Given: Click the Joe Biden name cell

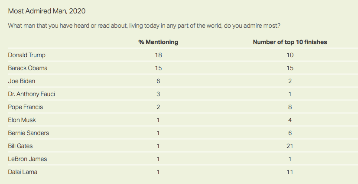Looking at the screenshot, I should [x=22, y=81].
